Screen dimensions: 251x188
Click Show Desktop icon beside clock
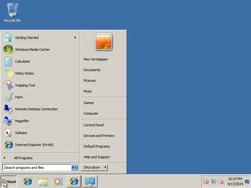click(247, 181)
